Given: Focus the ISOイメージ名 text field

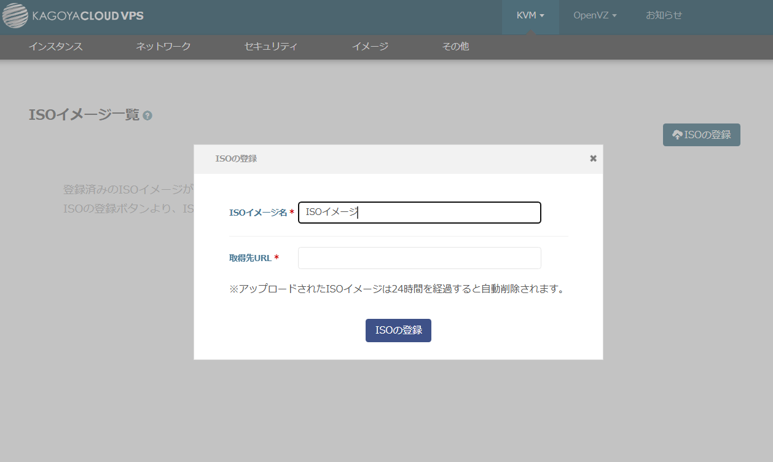Looking at the screenshot, I should pos(419,213).
